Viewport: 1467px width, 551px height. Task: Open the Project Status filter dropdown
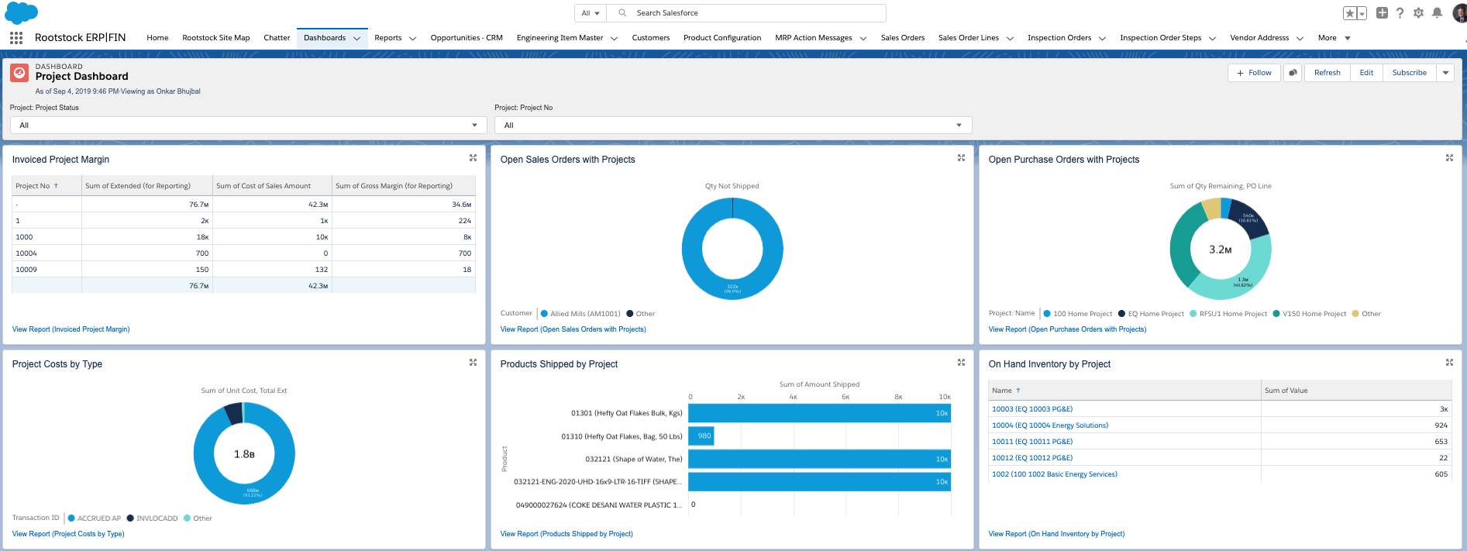[x=249, y=125]
